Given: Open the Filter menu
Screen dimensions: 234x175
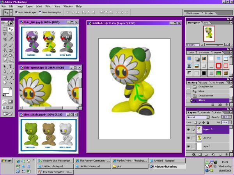Looking at the screenshot, I should pyautogui.click(x=48, y=6).
